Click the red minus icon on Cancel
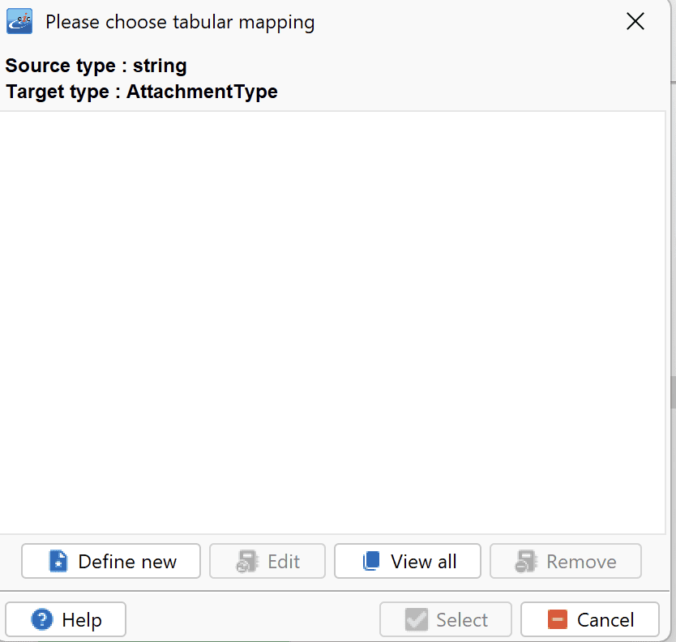Screen dimensions: 676x642 click(x=558, y=619)
